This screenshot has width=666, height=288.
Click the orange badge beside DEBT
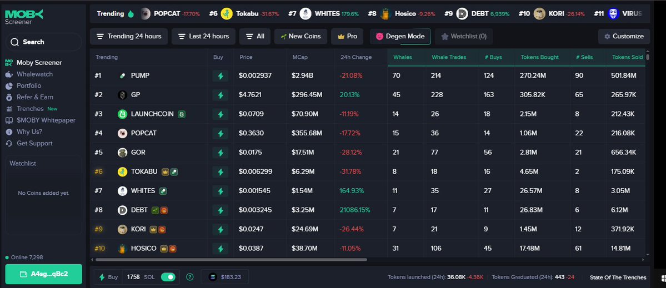tap(163, 210)
